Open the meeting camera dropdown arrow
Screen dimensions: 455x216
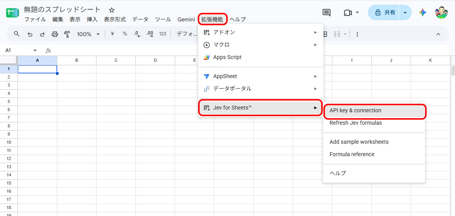[x=357, y=12]
